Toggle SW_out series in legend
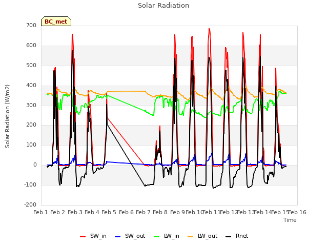Image resolution: width=328 pixels, height=246 pixels. click(130, 236)
